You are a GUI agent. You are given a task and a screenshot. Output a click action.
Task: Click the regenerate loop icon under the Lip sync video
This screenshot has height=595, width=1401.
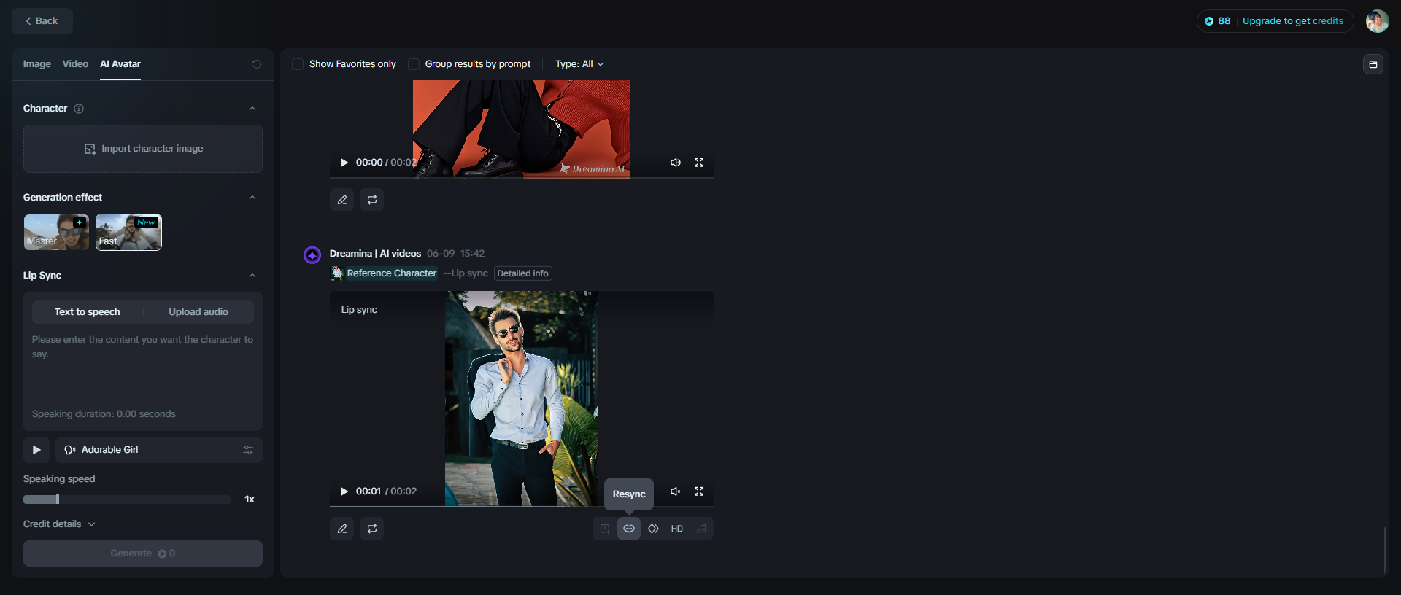coord(372,529)
